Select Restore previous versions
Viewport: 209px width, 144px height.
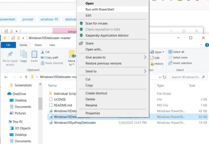(113, 64)
